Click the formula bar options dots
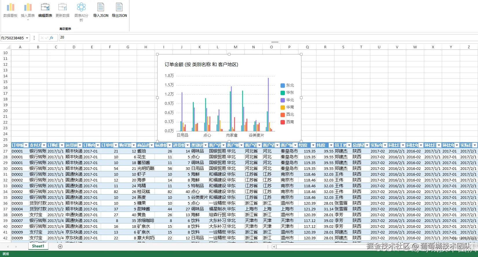 [x=34, y=38]
